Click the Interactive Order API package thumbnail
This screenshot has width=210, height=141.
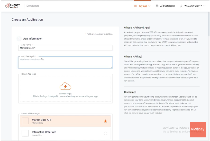[x=25, y=133]
